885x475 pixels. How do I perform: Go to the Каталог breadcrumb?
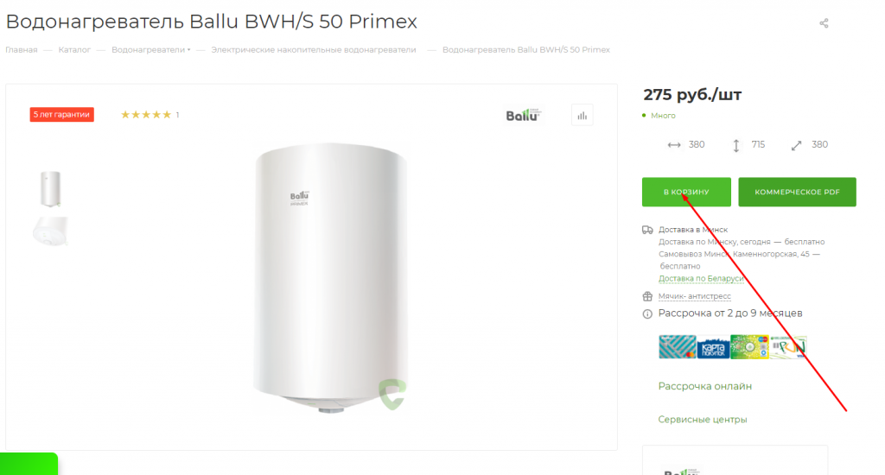[74, 50]
